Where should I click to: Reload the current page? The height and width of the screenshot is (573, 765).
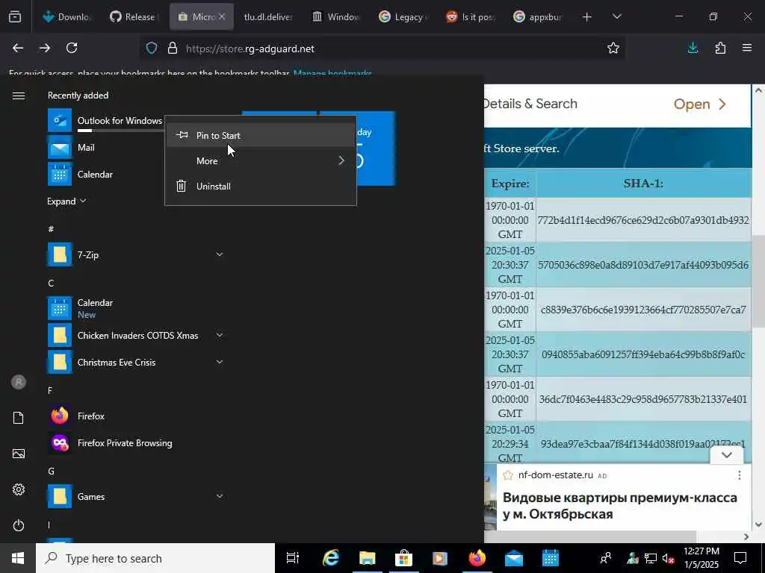click(x=72, y=48)
